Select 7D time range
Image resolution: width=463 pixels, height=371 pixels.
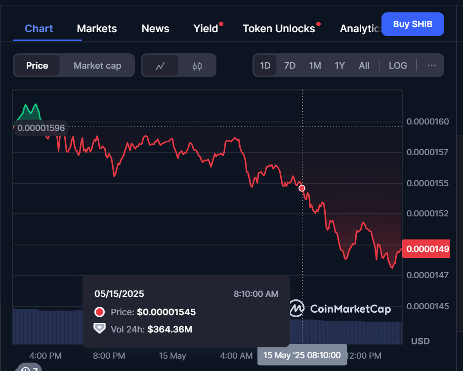click(290, 66)
